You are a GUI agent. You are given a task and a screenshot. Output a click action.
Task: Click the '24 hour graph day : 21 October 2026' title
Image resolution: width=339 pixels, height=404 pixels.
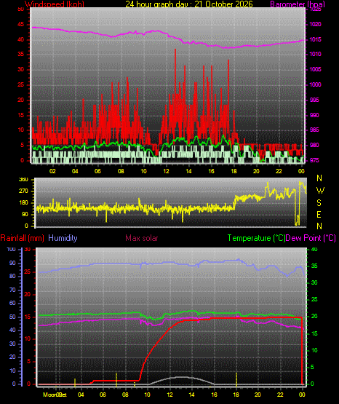189,4
